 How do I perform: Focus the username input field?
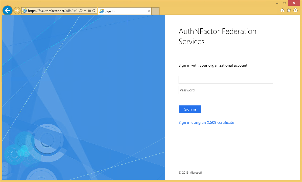(225, 80)
